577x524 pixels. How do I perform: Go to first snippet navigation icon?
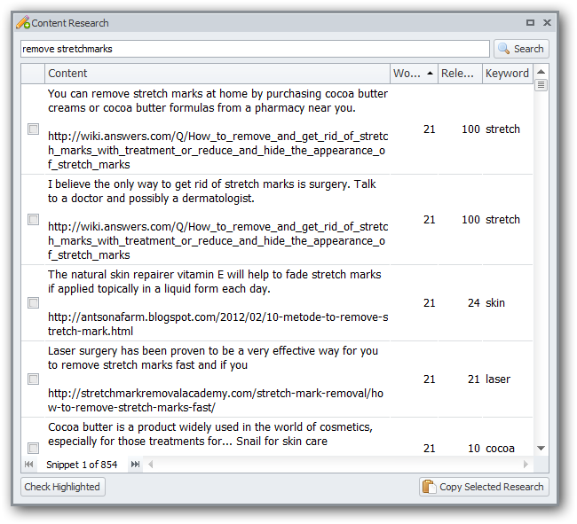pos(29,464)
